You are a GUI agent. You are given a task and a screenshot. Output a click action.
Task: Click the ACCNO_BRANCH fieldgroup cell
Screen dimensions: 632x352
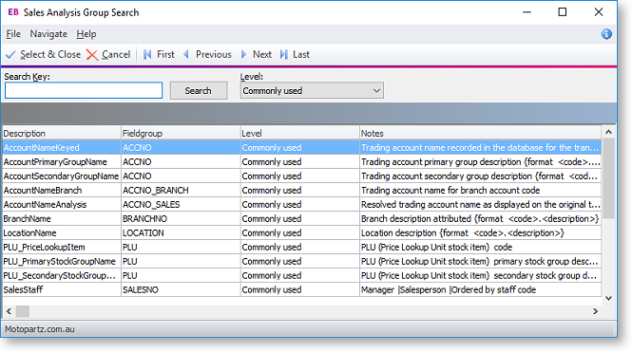pos(181,191)
